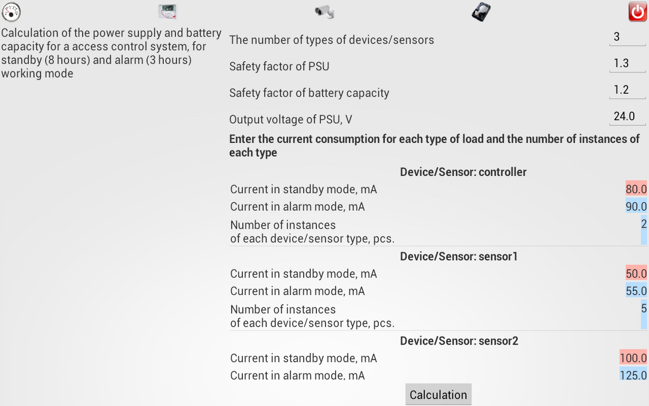Select controller alarm current value 90.0
This screenshot has width=649, height=406.
tap(636, 207)
